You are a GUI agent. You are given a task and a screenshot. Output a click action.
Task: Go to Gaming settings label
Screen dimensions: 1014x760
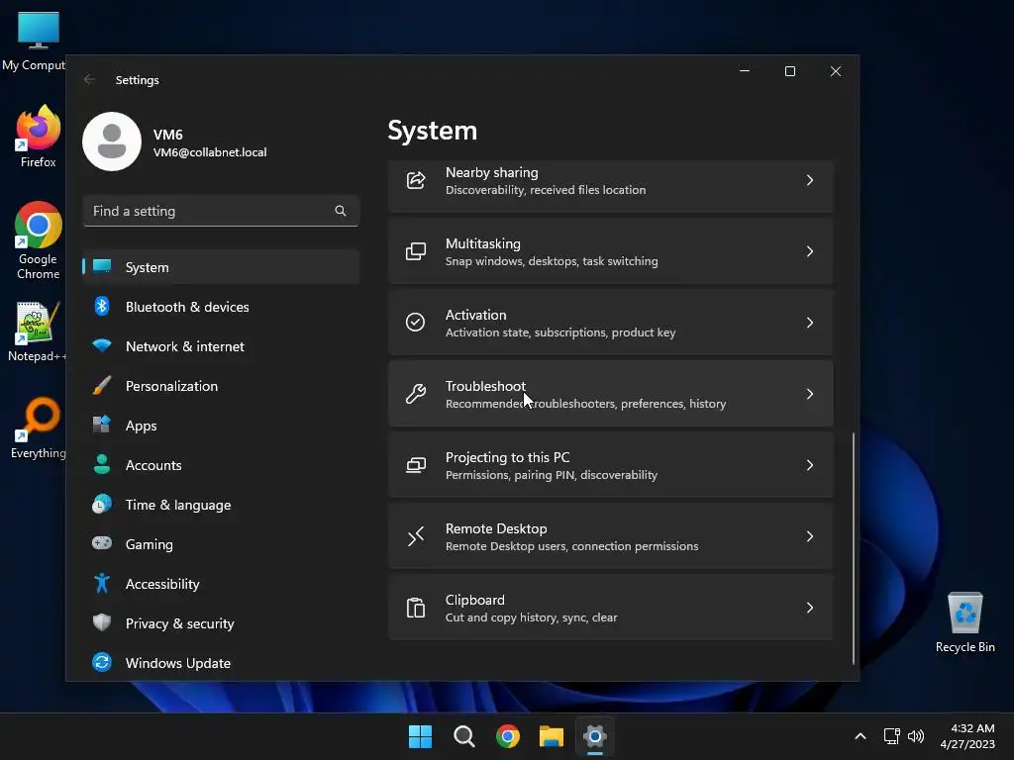pos(150,544)
